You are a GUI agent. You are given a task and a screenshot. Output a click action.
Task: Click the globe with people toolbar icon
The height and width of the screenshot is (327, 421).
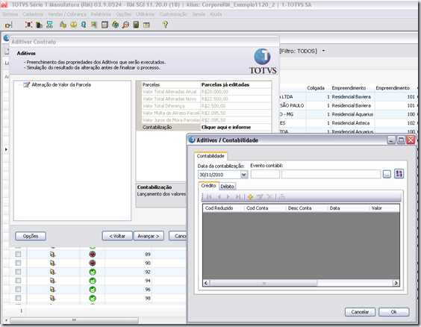pyautogui.click(x=115, y=25)
